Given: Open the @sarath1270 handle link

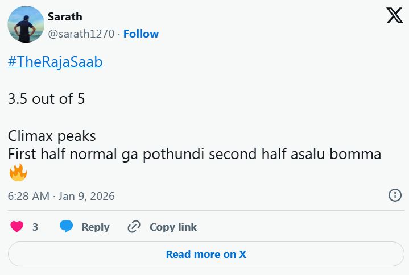Looking at the screenshot, I should click(x=81, y=34).
